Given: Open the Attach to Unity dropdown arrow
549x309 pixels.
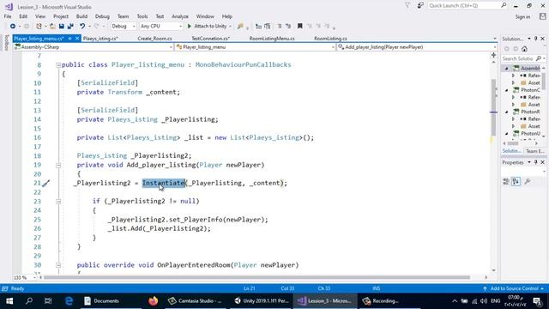Looking at the screenshot, I should (230, 27).
